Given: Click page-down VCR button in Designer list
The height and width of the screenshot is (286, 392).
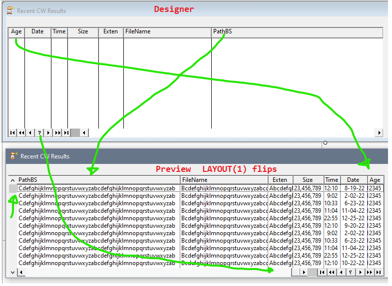Looking at the screenshot, I should [57, 133].
